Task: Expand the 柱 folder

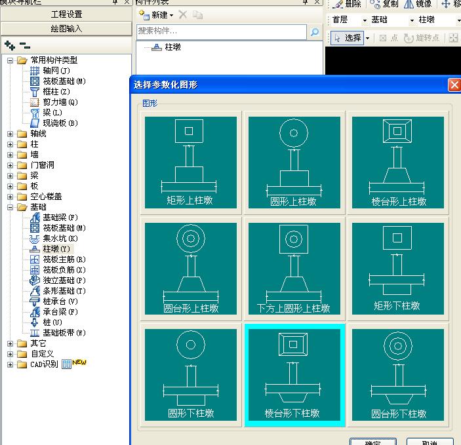Action: click(x=10, y=144)
